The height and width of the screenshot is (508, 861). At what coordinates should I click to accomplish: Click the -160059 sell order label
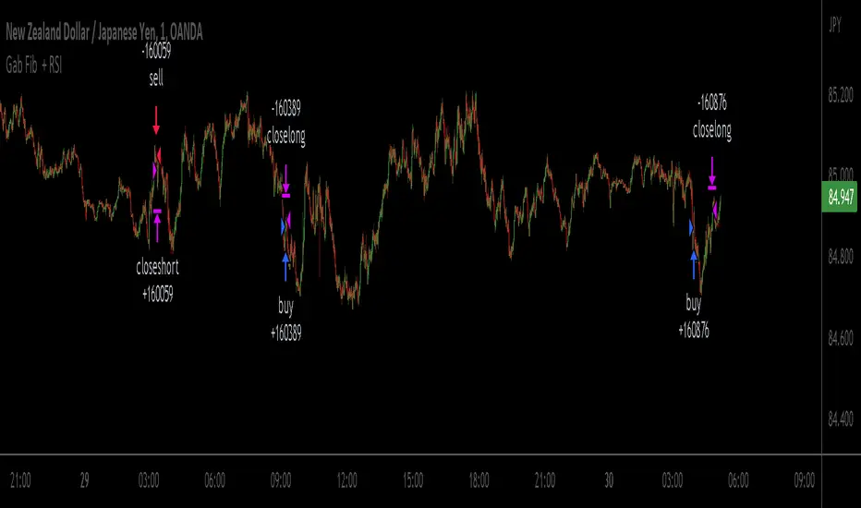coord(156,65)
